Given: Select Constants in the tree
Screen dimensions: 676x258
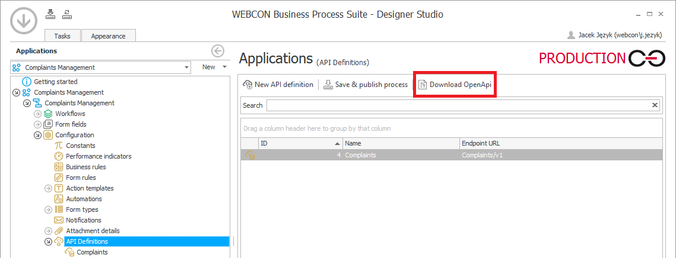Looking at the screenshot, I should coord(81,146).
